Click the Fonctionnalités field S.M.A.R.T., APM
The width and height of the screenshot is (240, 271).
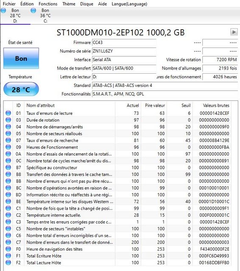[165, 94]
